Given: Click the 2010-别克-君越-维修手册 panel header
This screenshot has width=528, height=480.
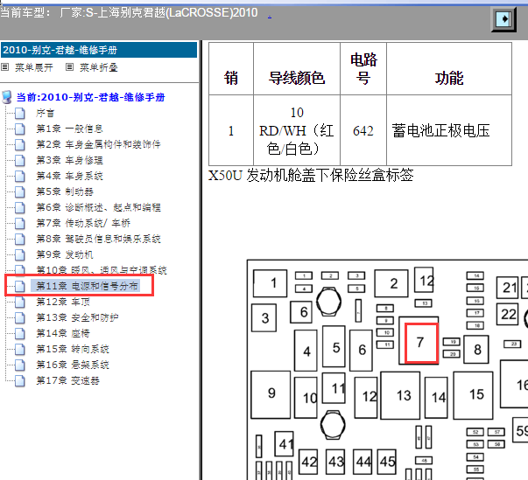Looking at the screenshot, I should tap(99, 50).
